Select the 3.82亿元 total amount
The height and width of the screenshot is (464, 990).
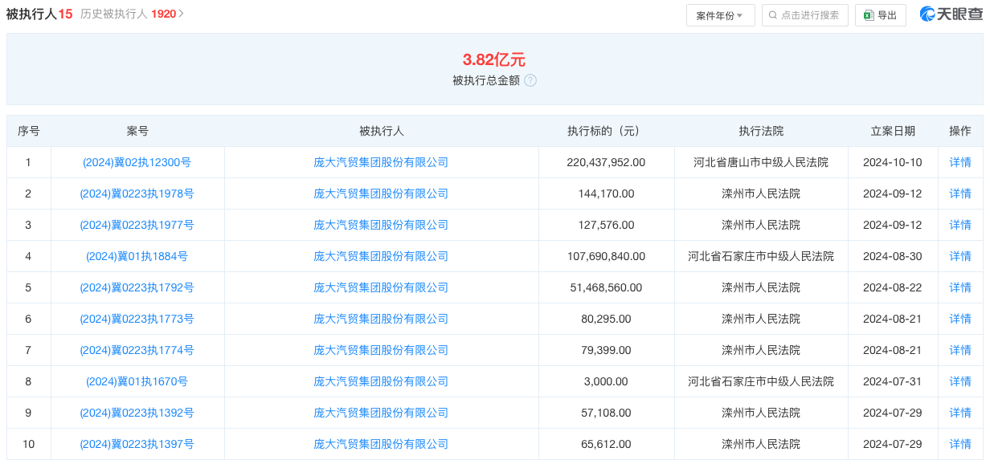coord(494,59)
